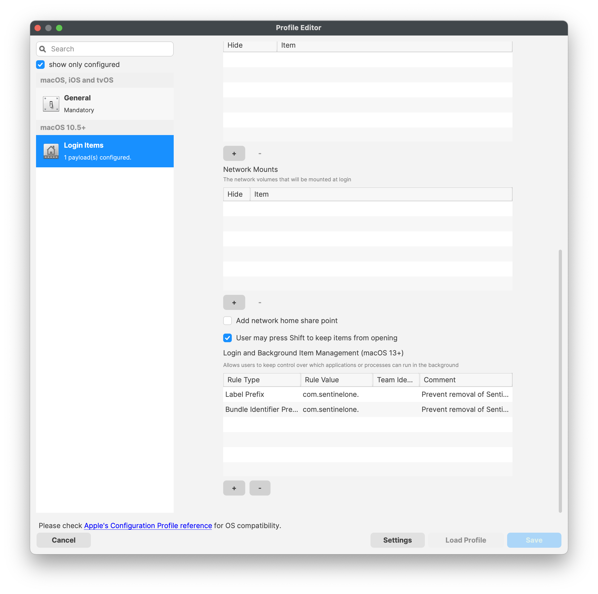Expand the Label Prefix rule row
Viewport: 598px width, 594px height.
(368, 394)
